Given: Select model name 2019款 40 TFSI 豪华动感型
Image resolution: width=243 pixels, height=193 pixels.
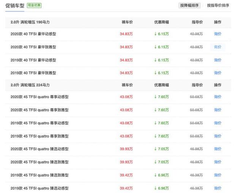Looking at the screenshot, I should [33, 60].
